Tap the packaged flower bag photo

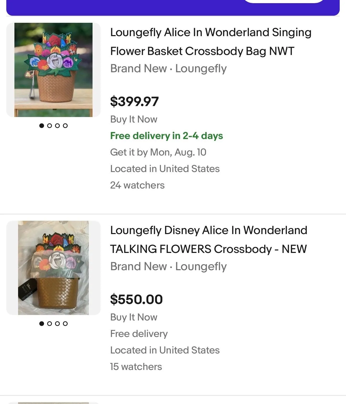coord(53,268)
